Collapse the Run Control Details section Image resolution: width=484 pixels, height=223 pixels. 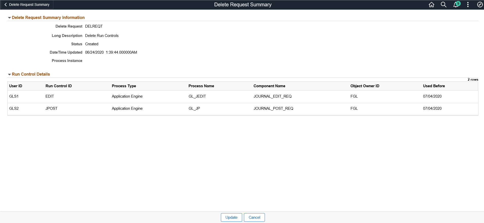[x=9, y=74]
